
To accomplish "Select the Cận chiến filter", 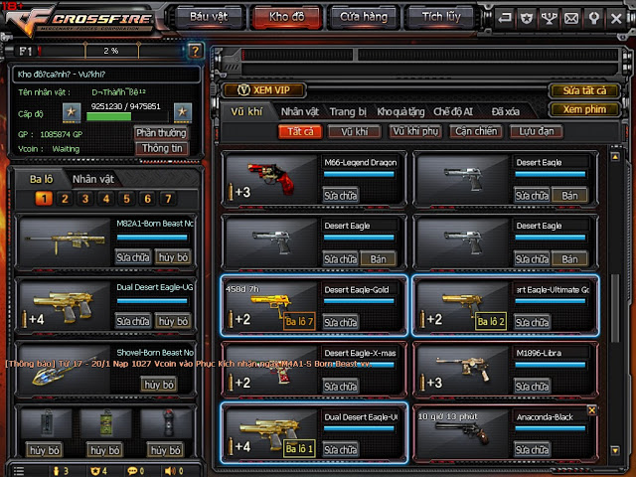I will 476,131.
